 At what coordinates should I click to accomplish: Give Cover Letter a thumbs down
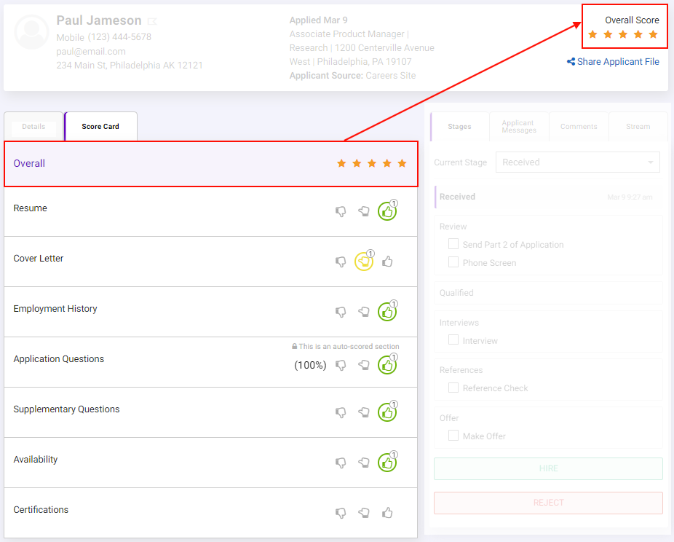pyautogui.click(x=341, y=262)
